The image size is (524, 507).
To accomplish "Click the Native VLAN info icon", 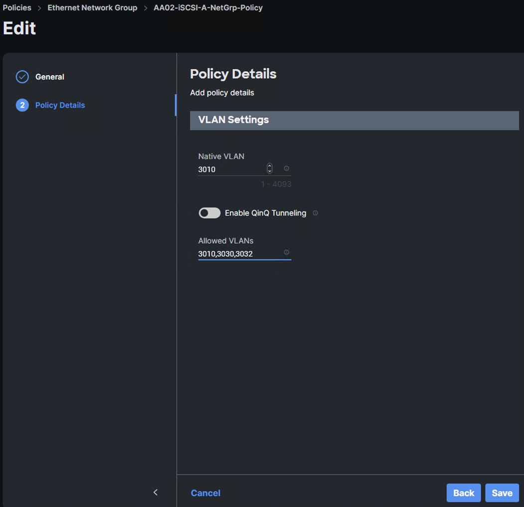I will pos(286,168).
